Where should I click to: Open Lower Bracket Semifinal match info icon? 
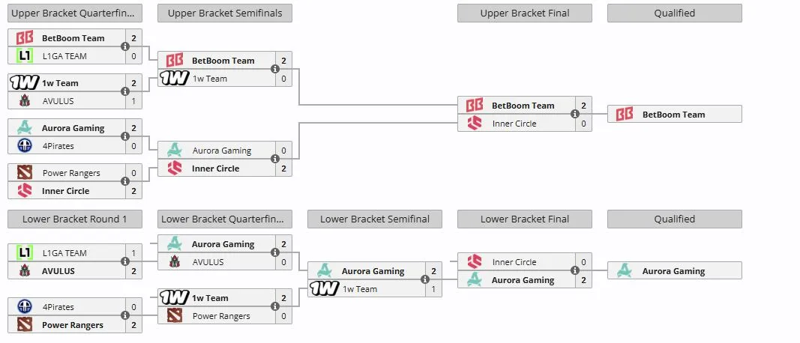click(x=425, y=279)
